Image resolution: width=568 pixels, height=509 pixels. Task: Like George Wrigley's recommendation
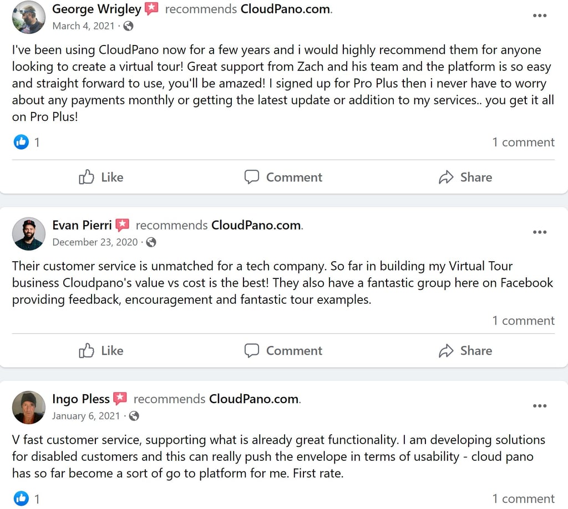101,177
